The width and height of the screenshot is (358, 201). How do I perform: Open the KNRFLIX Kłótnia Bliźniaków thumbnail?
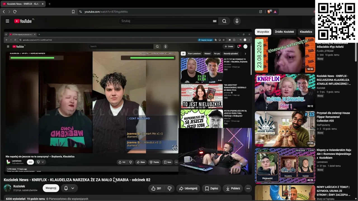coord(285,92)
